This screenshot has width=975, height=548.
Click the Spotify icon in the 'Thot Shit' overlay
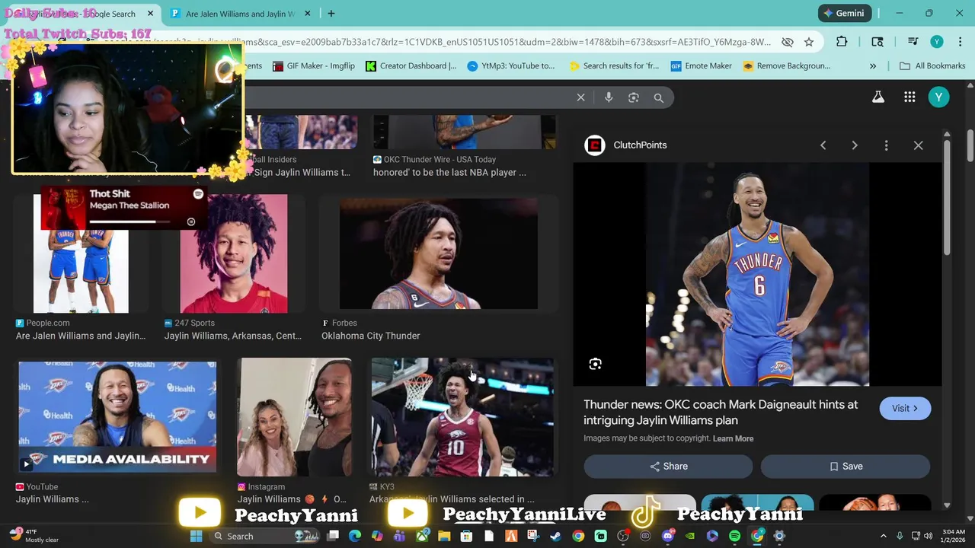198,194
